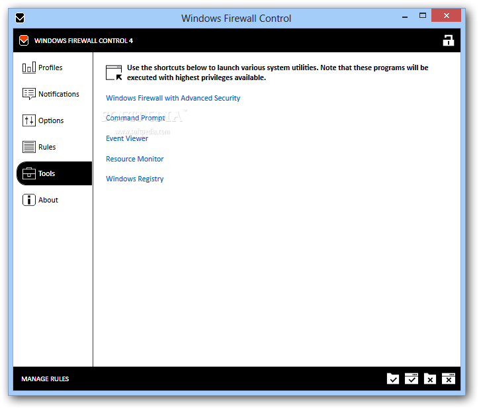Viewport: 479px width, 409px height.
Task: Go to the Rules section
Action: click(54, 147)
